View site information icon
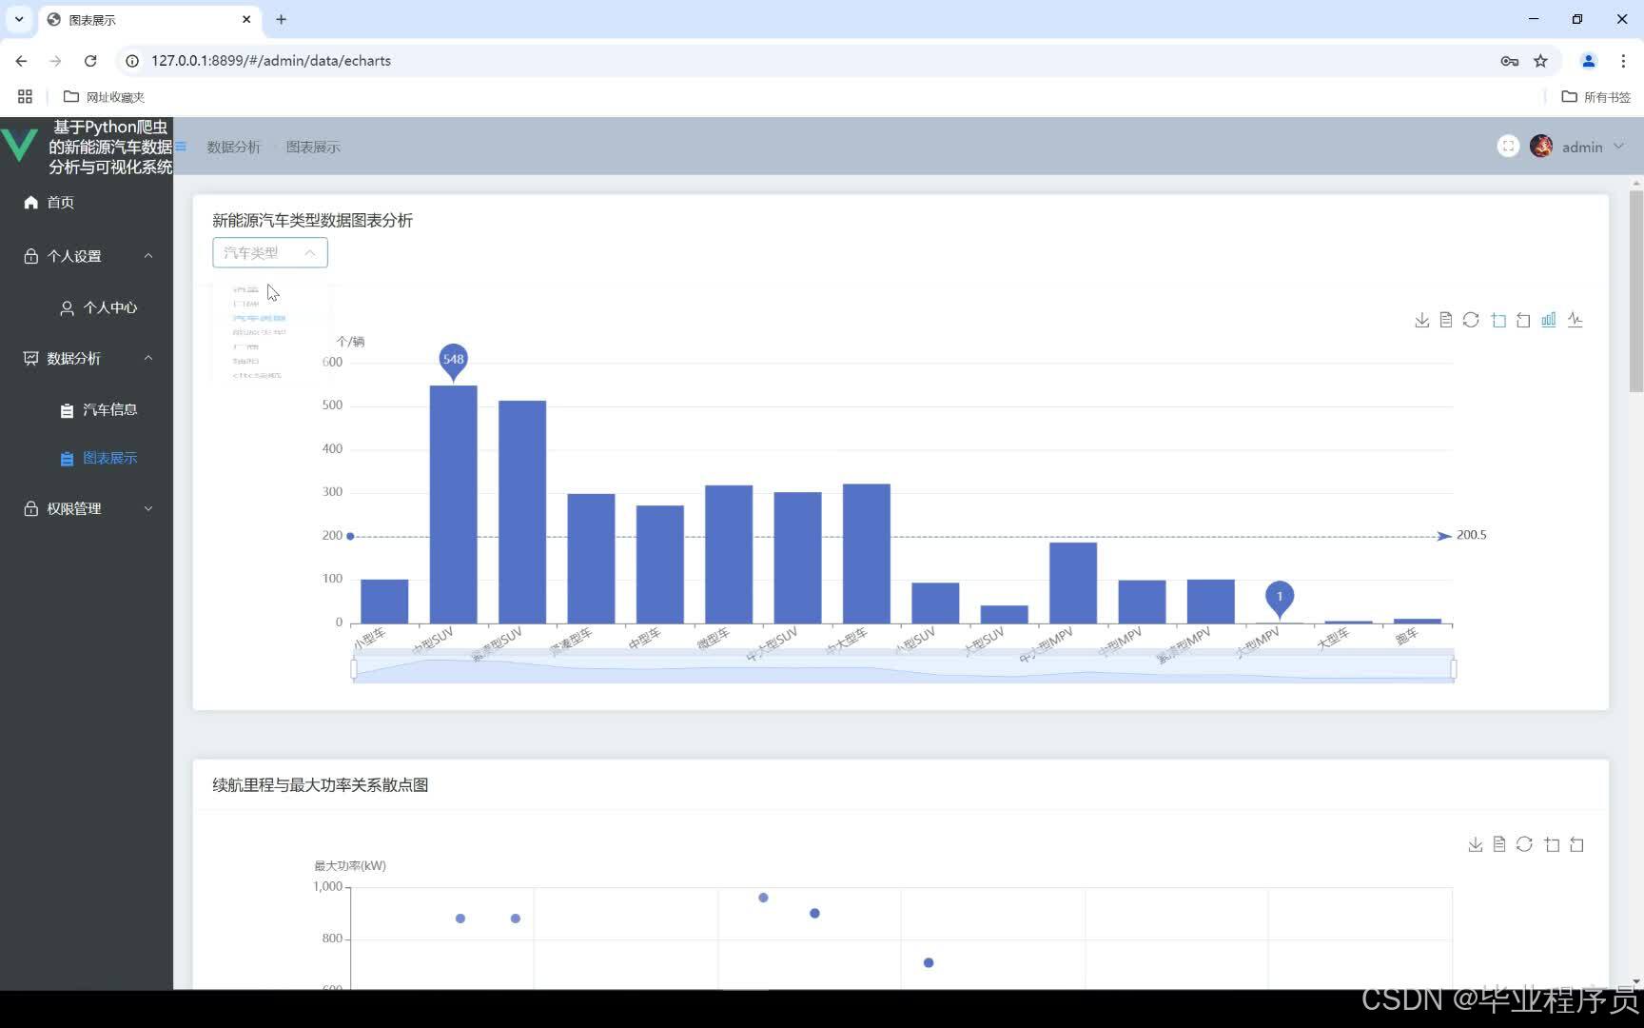 click(132, 60)
